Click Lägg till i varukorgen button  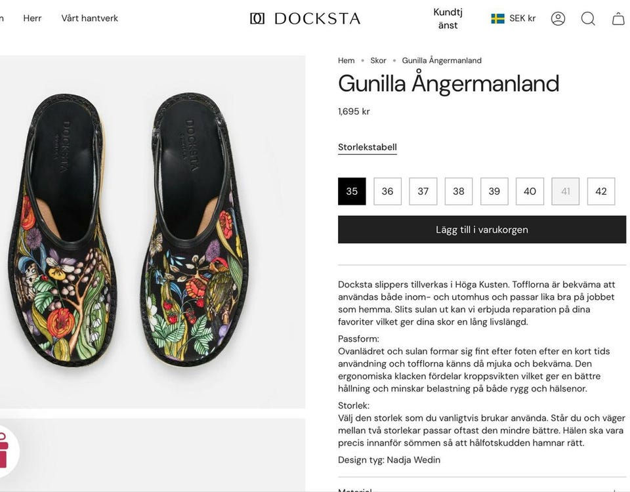(x=482, y=230)
